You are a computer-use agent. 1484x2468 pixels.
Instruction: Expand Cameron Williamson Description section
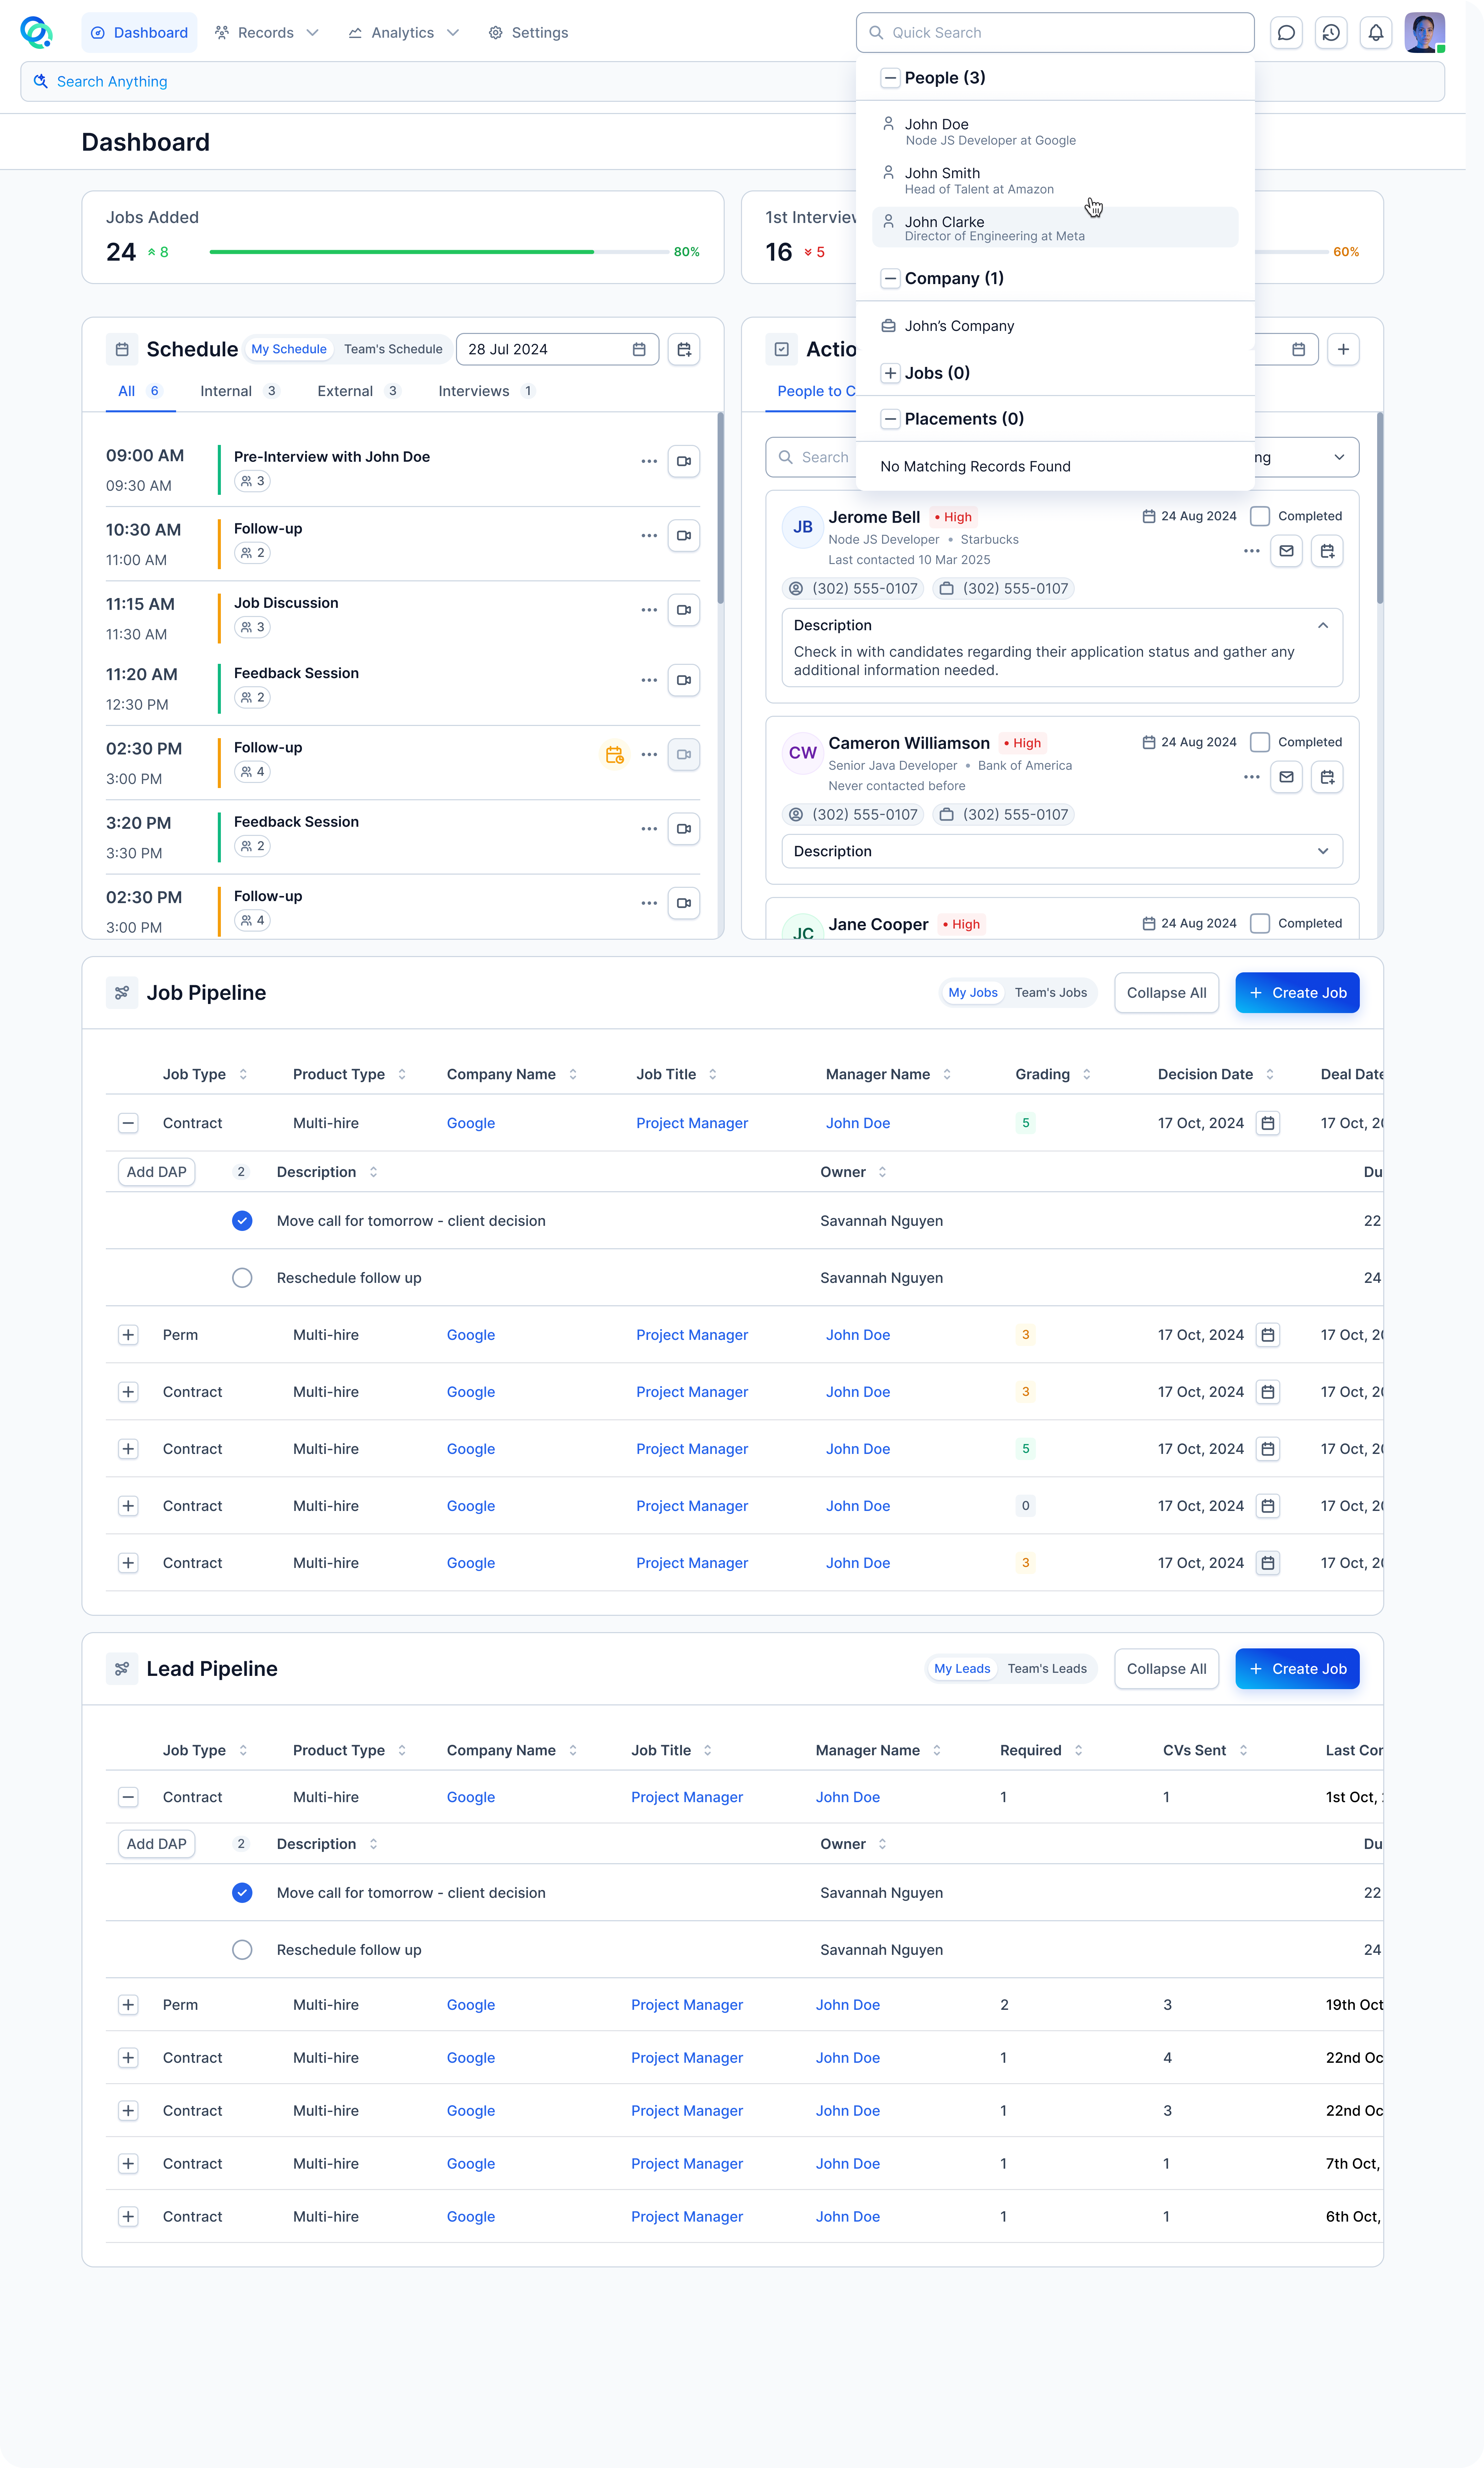click(1322, 851)
